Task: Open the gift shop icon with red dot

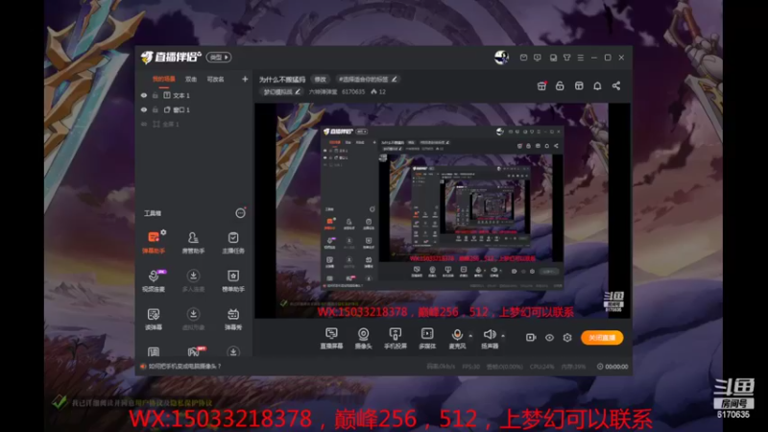Action: (541, 85)
